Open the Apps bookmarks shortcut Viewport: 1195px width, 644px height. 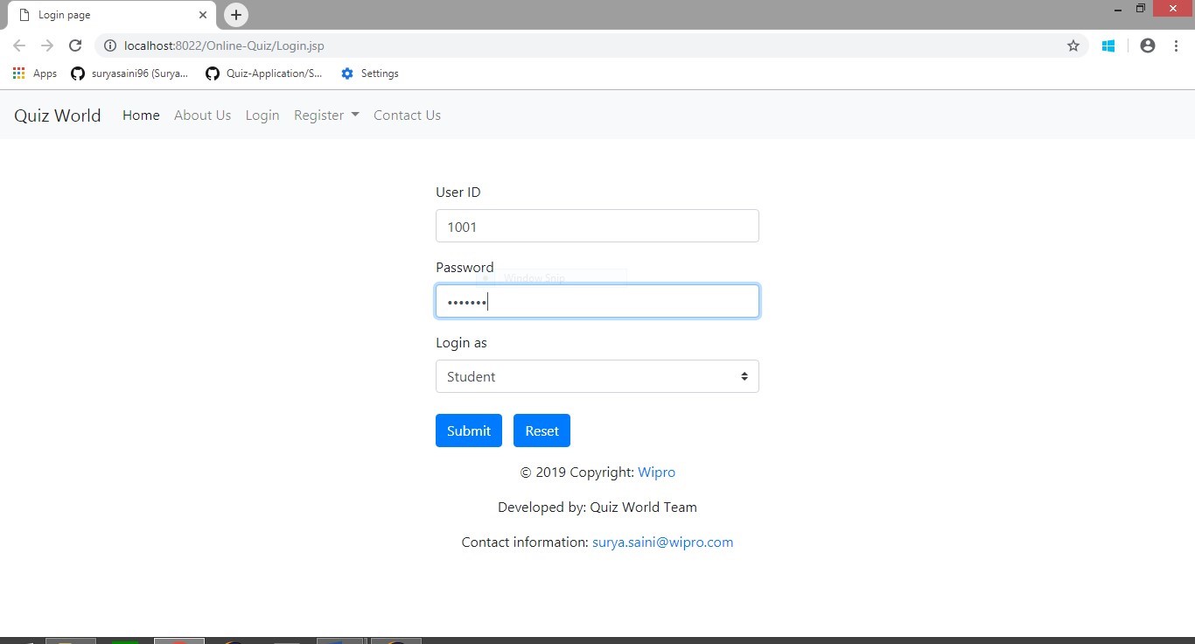(x=35, y=73)
